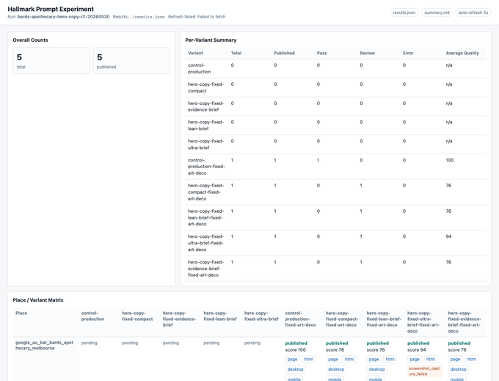Select hero-copy-fixed-lean-brief-fixed-art-deco summary row name
The height and width of the screenshot is (381, 499).
pos(206,217)
